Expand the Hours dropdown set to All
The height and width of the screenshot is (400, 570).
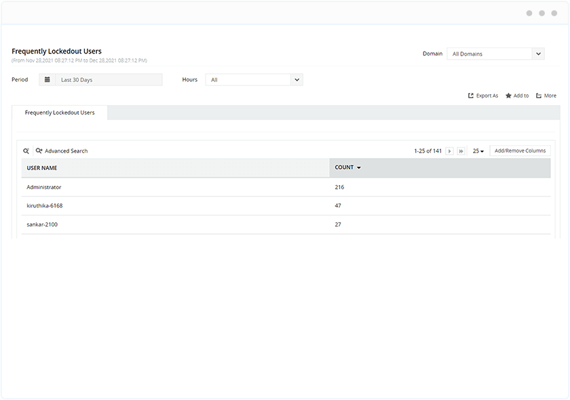[254, 79]
